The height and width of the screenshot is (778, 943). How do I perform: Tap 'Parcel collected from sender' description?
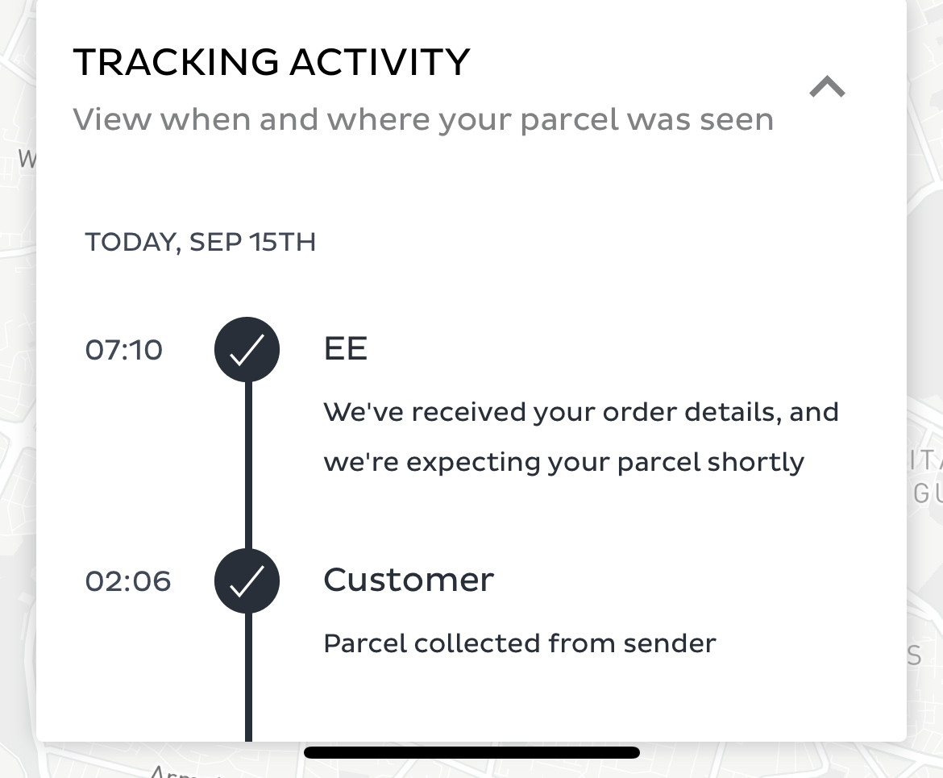tap(520, 643)
